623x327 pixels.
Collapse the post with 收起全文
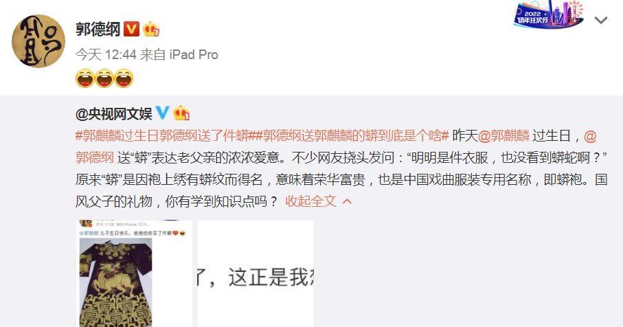[x=310, y=201]
